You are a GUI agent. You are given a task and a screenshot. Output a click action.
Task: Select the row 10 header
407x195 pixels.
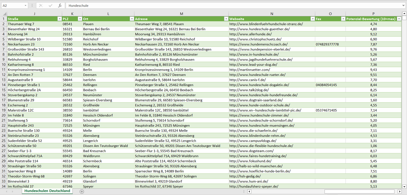4,65
